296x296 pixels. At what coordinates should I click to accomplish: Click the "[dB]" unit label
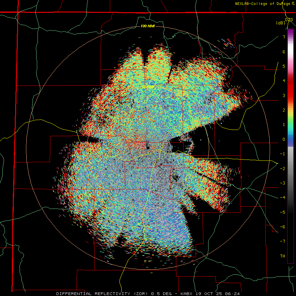pyautogui.click(x=281, y=23)
